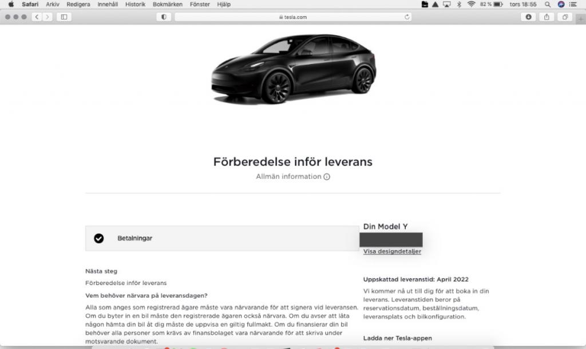
Task: Open the Visa designdetaljer link
Action: point(392,251)
